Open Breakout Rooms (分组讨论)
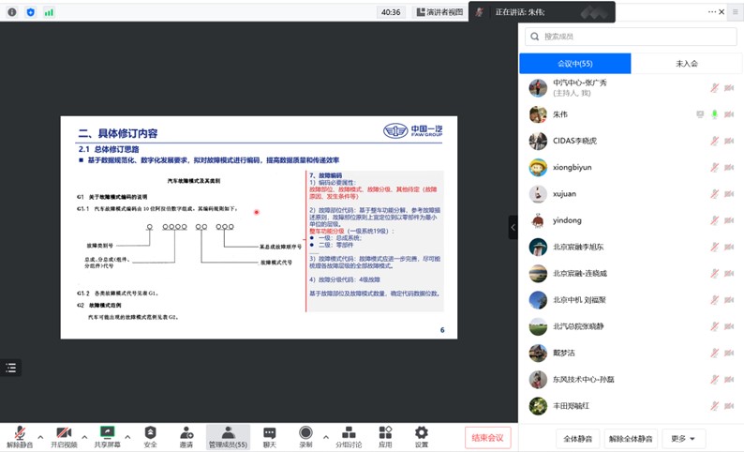The image size is (744, 452). pos(349,436)
